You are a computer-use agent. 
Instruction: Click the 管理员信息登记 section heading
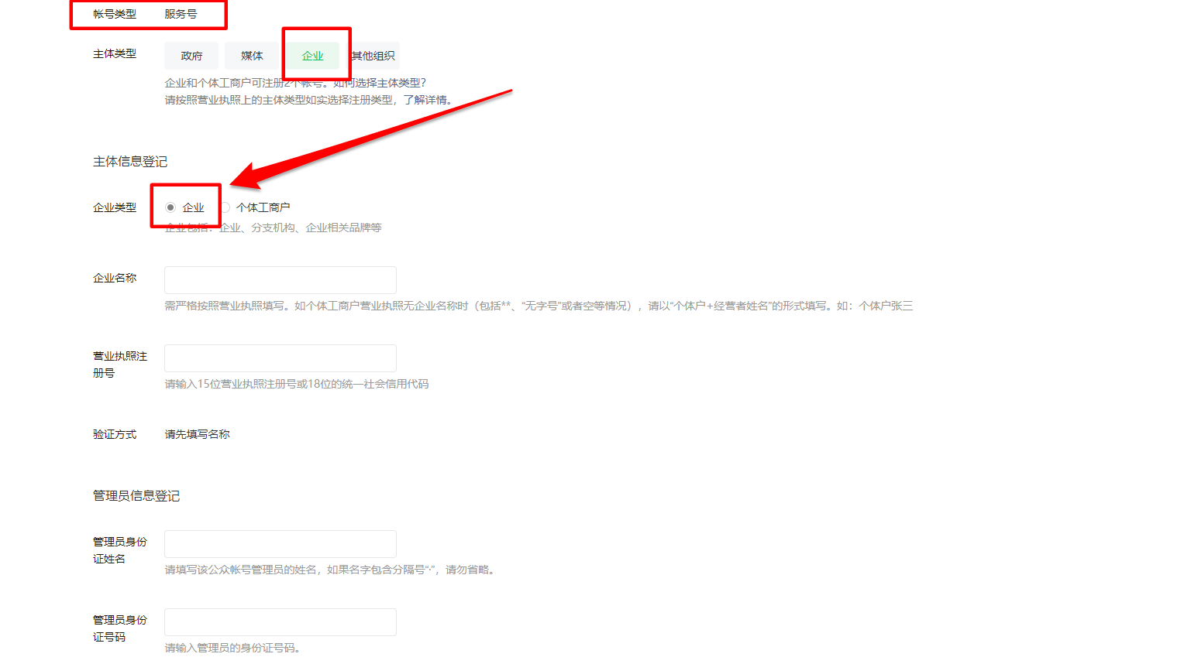click(x=136, y=496)
